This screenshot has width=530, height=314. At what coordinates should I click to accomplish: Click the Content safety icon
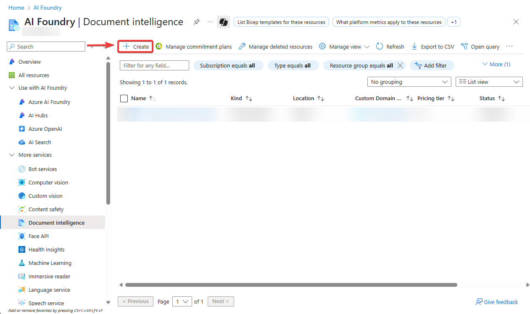click(22, 209)
